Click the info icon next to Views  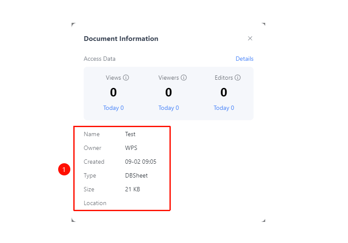[x=126, y=78]
